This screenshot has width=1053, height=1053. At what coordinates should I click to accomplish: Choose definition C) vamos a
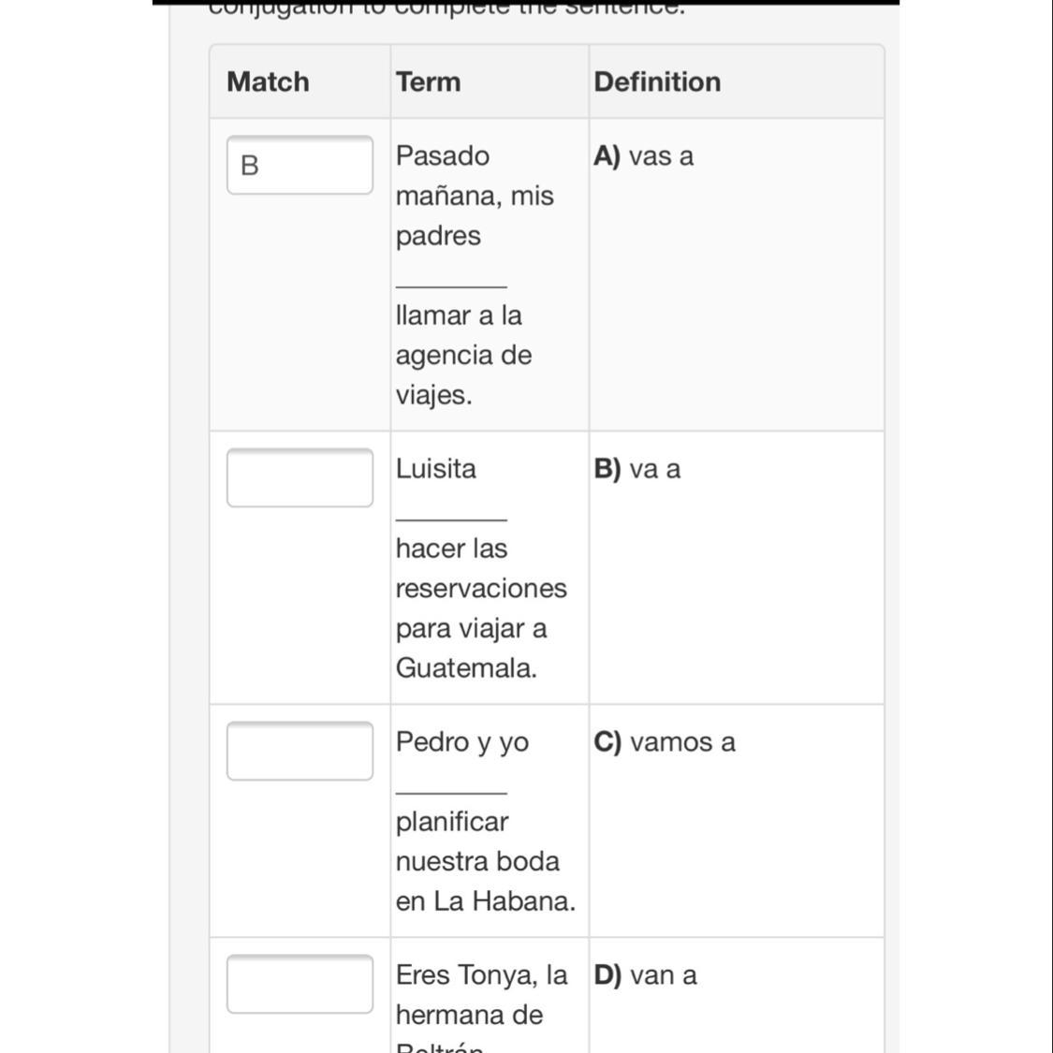[665, 742]
